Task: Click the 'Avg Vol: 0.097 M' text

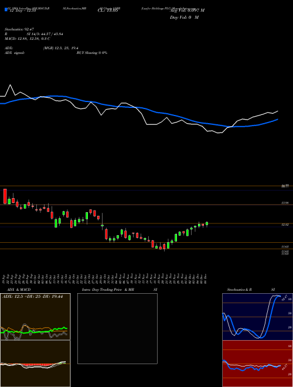Action: pos(188,11)
